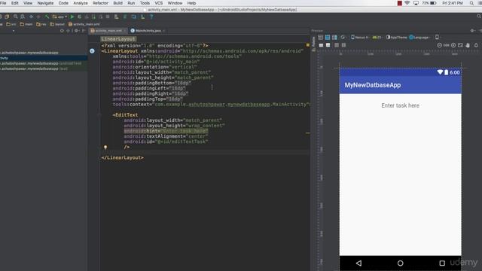Click the Back button in phone preview
Image resolution: width=482 pixels, height=271 pixels.
[x=358, y=263]
